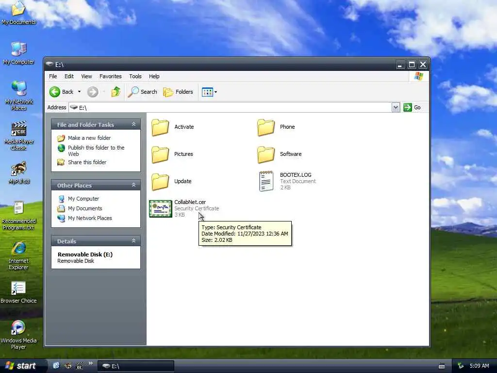Go up one folder level icon
The height and width of the screenshot is (373, 497).
tap(116, 92)
